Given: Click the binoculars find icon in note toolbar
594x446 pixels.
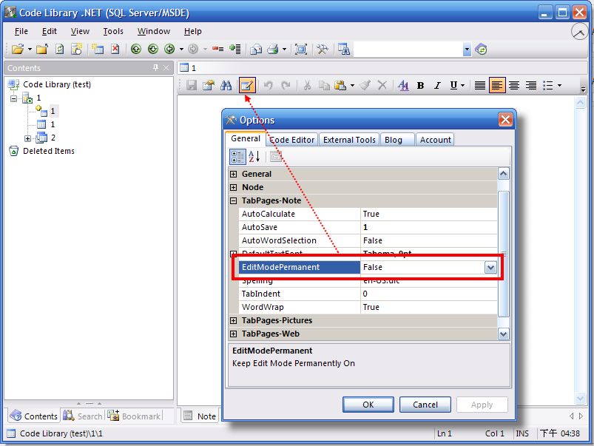Looking at the screenshot, I should 226,86.
